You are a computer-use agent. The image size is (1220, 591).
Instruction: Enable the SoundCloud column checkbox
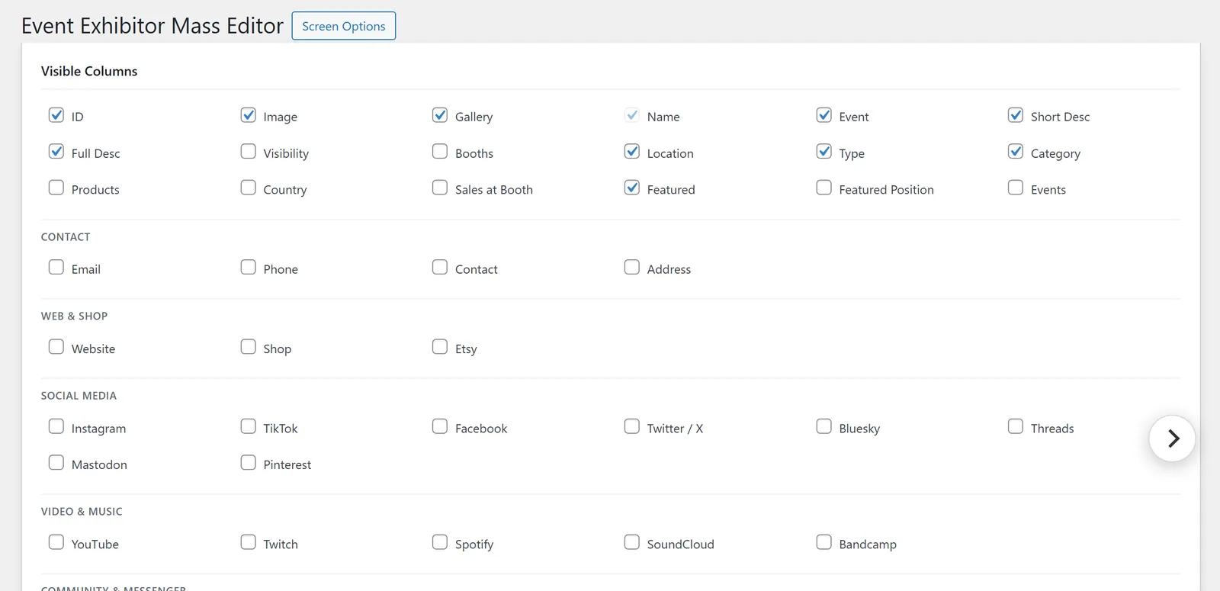click(632, 542)
